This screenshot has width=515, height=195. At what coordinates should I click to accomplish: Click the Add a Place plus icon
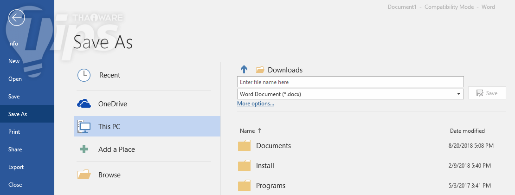84,149
